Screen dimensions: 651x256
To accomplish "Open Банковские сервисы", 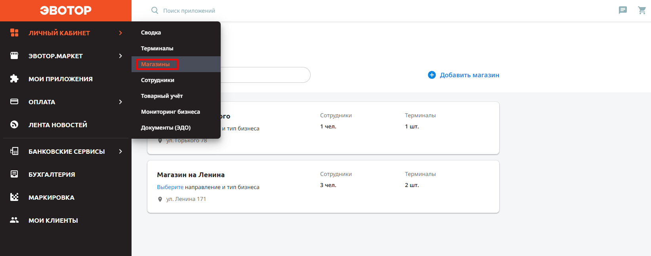I will click(66, 151).
